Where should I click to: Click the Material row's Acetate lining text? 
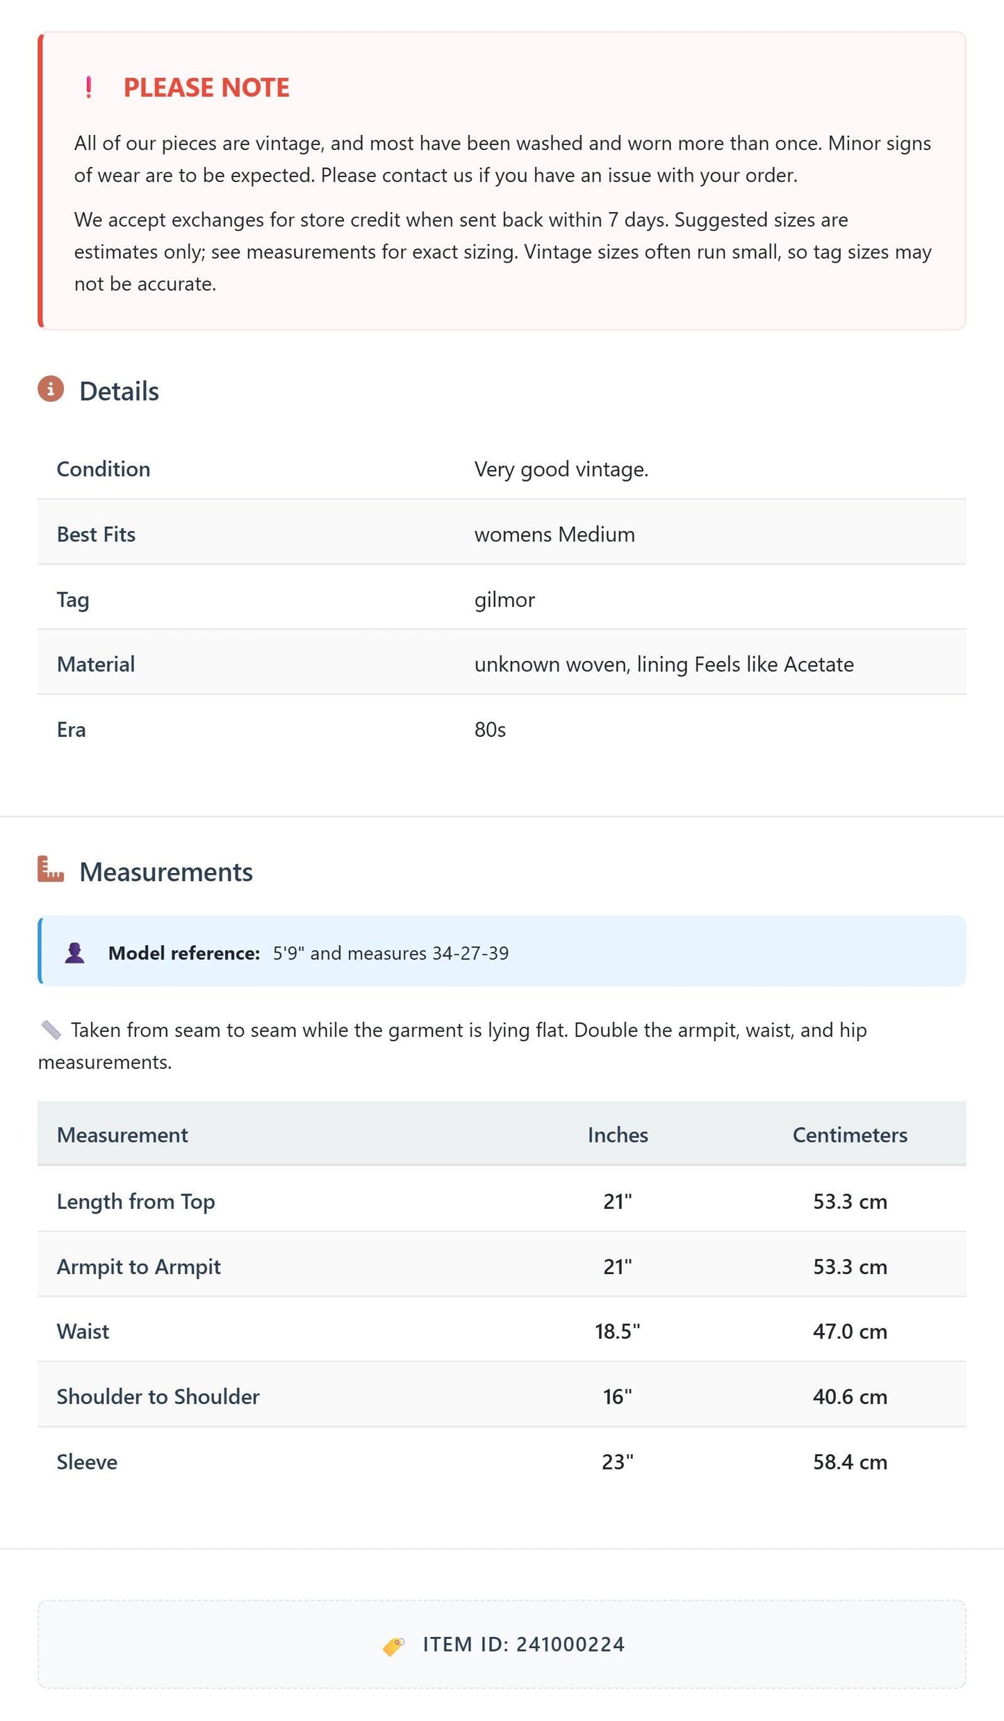click(x=746, y=665)
